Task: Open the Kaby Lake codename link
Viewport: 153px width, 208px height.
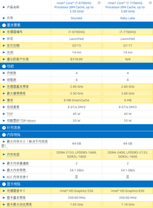Action: coord(128,18)
